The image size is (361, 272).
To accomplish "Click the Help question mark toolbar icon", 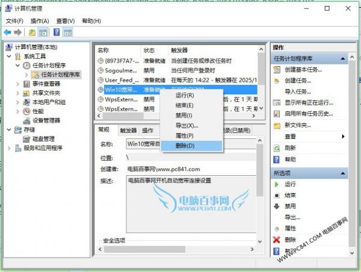I will 57,32.
